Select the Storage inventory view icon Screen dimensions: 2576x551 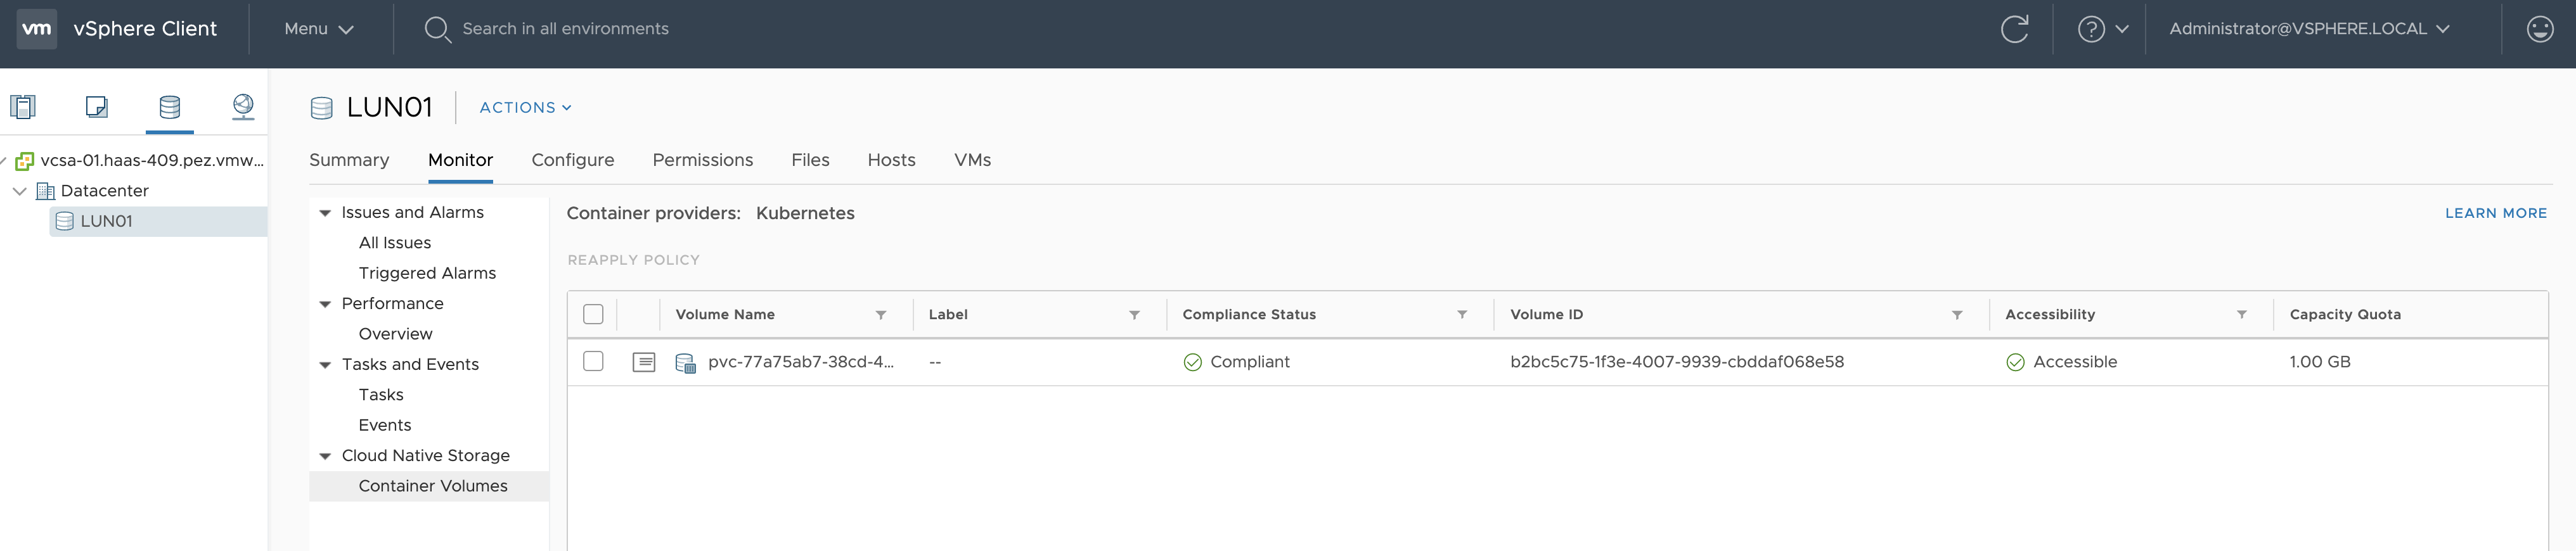[x=170, y=106]
